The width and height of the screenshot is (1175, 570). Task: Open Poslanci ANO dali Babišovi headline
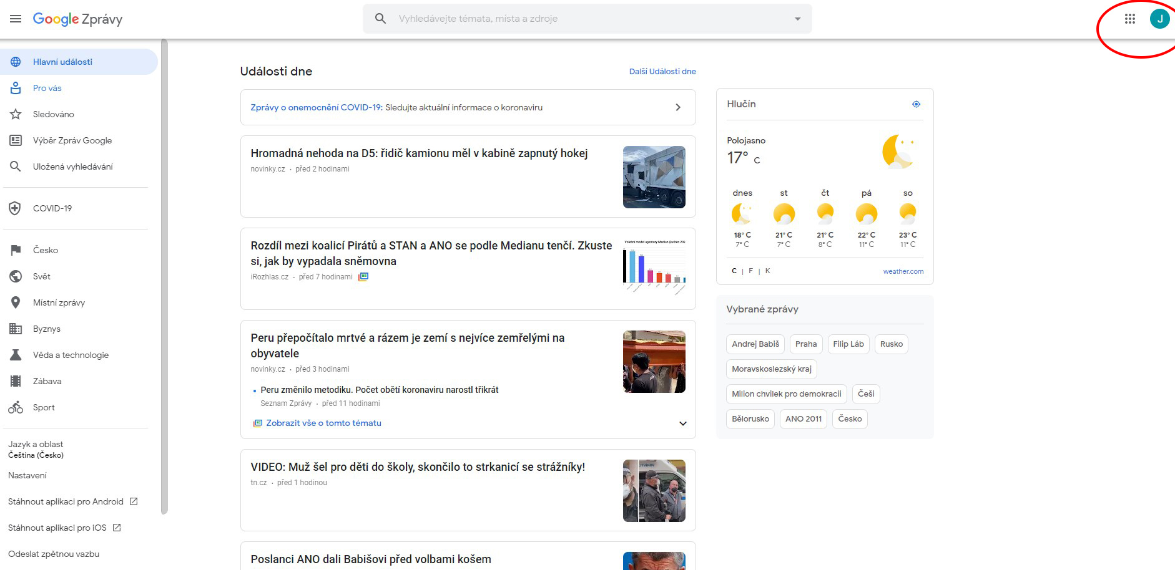tap(371, 559)
